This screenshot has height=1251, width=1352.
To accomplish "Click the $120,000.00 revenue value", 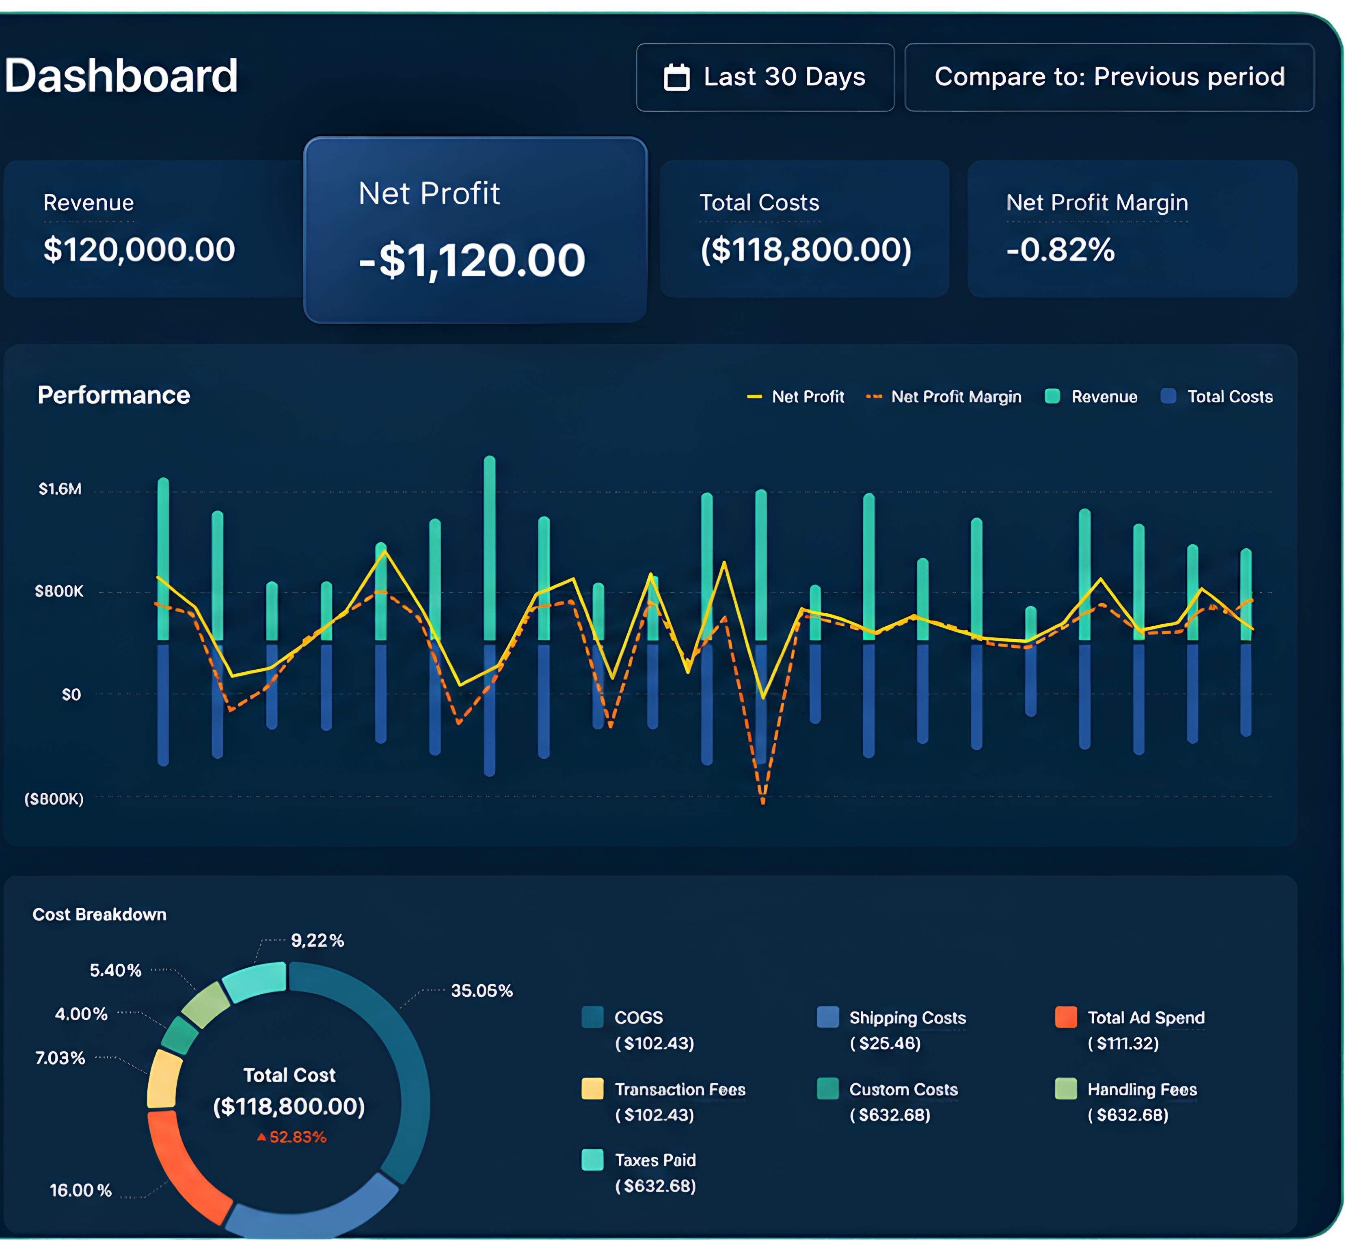I will click(x=139, y=250).
